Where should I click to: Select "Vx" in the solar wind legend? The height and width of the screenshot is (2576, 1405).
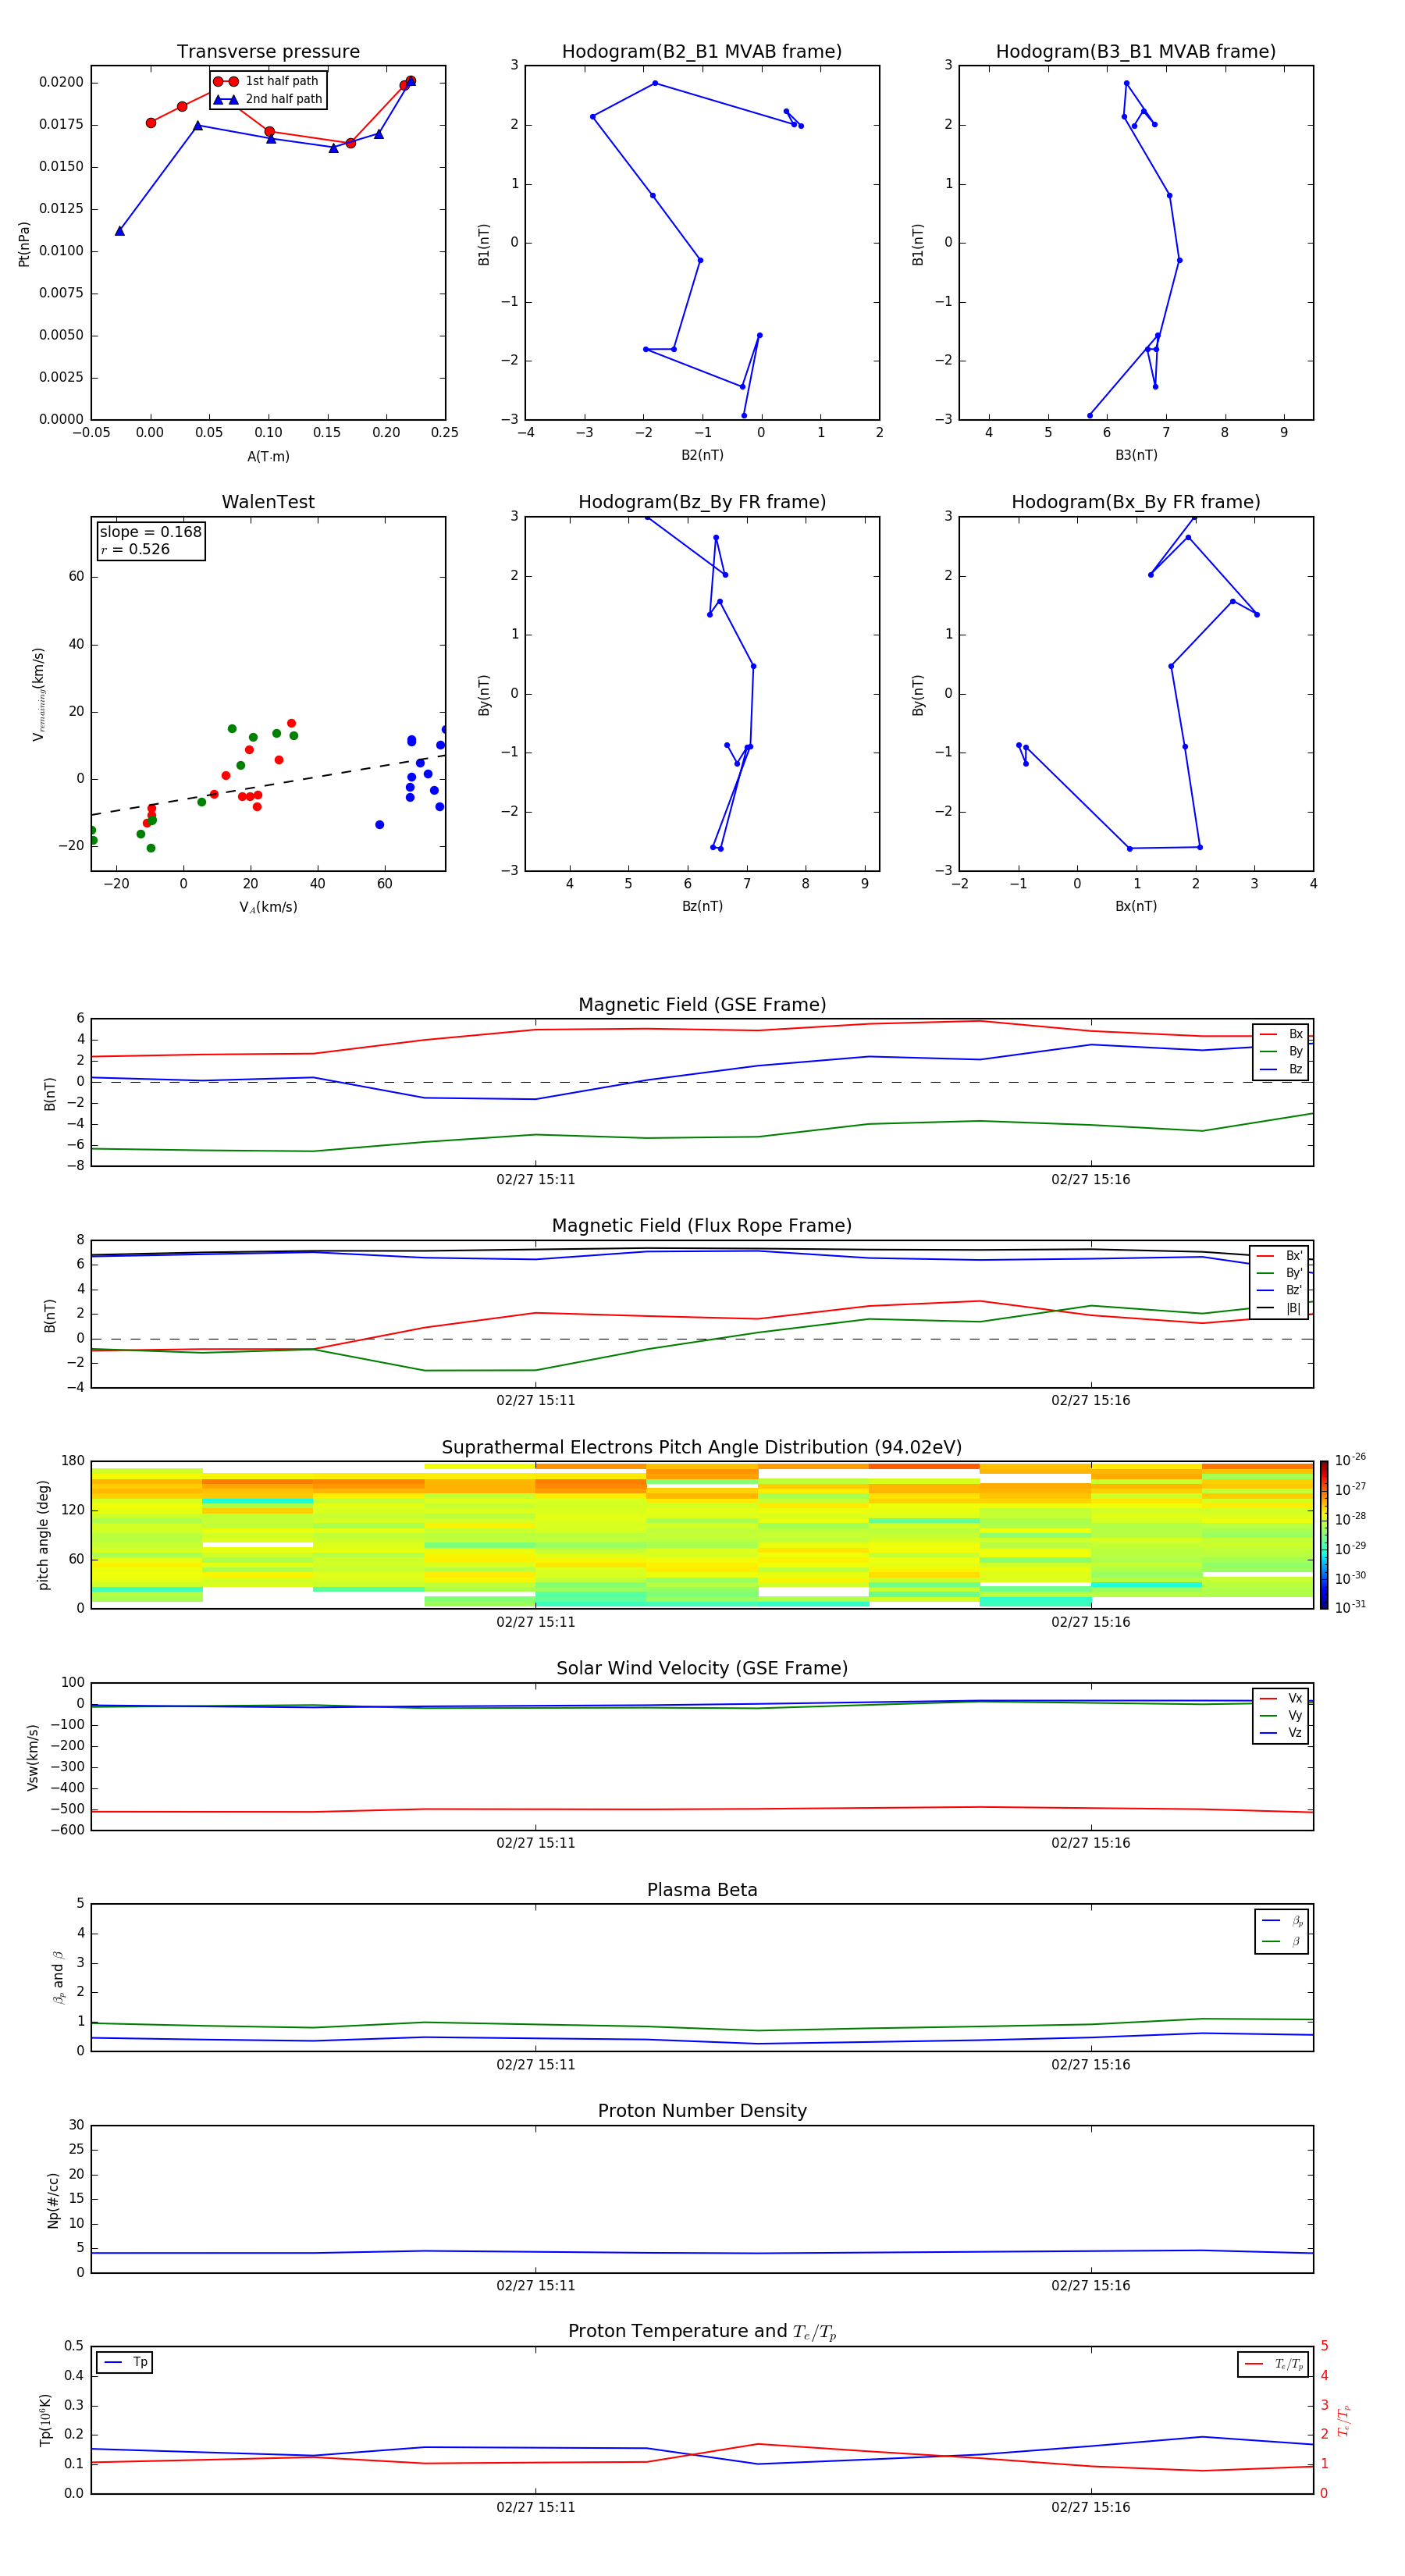tap(1282, 1698)
